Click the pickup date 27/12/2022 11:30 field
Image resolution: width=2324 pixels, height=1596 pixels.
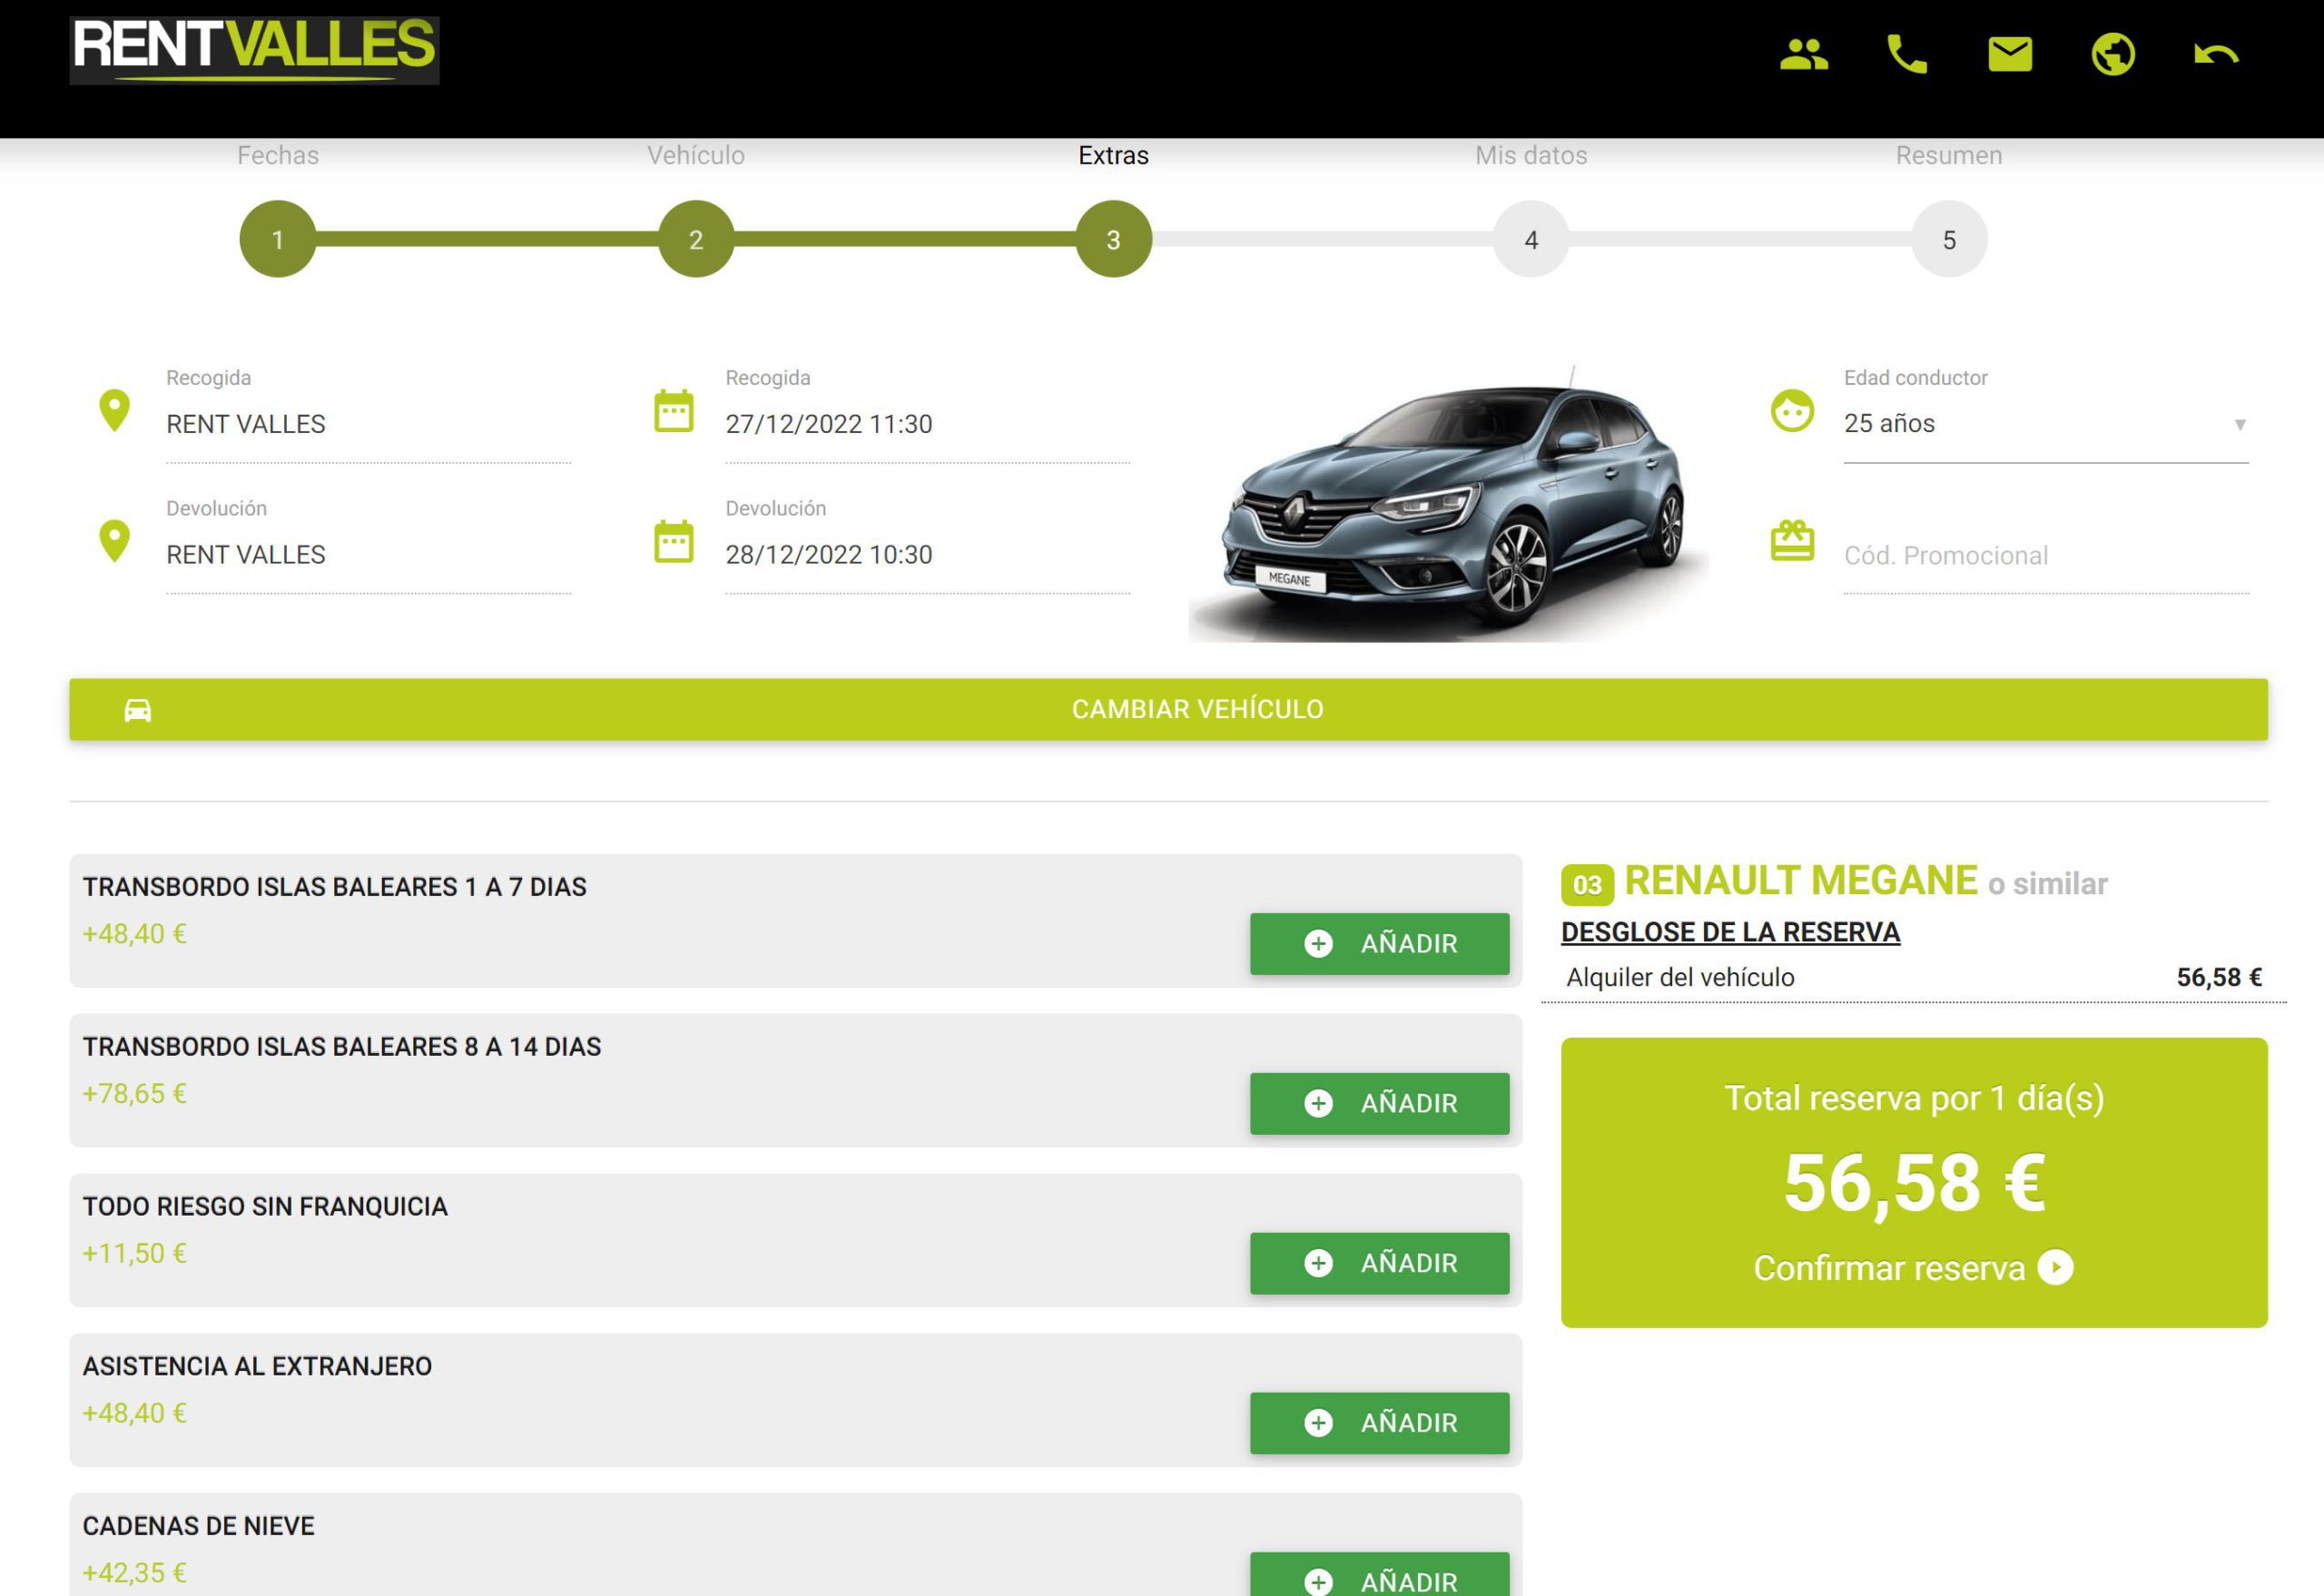[928, 424]
